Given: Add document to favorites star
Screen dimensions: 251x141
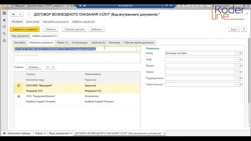Looking at the screenshot, I should 29,14.
